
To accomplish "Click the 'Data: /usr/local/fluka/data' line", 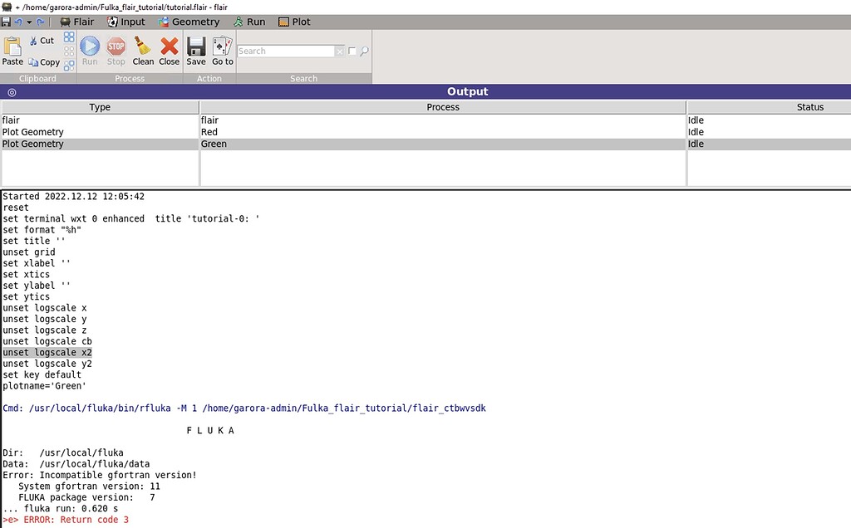I will click(x=76, y=464).
